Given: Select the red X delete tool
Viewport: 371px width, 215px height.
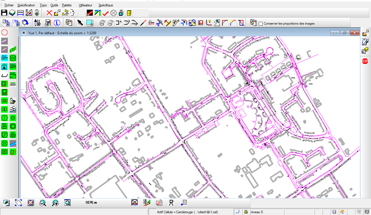Looking at the screenshot, I should 49,13.
